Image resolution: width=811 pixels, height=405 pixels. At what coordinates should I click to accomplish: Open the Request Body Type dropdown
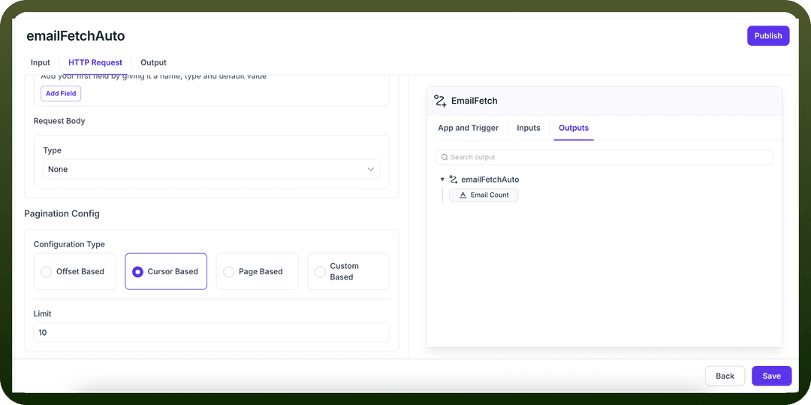point(211,169)
